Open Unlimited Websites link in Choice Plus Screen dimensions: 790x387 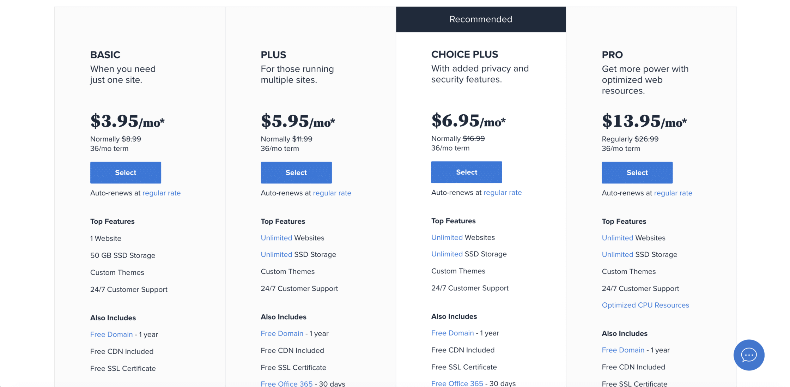447,237
